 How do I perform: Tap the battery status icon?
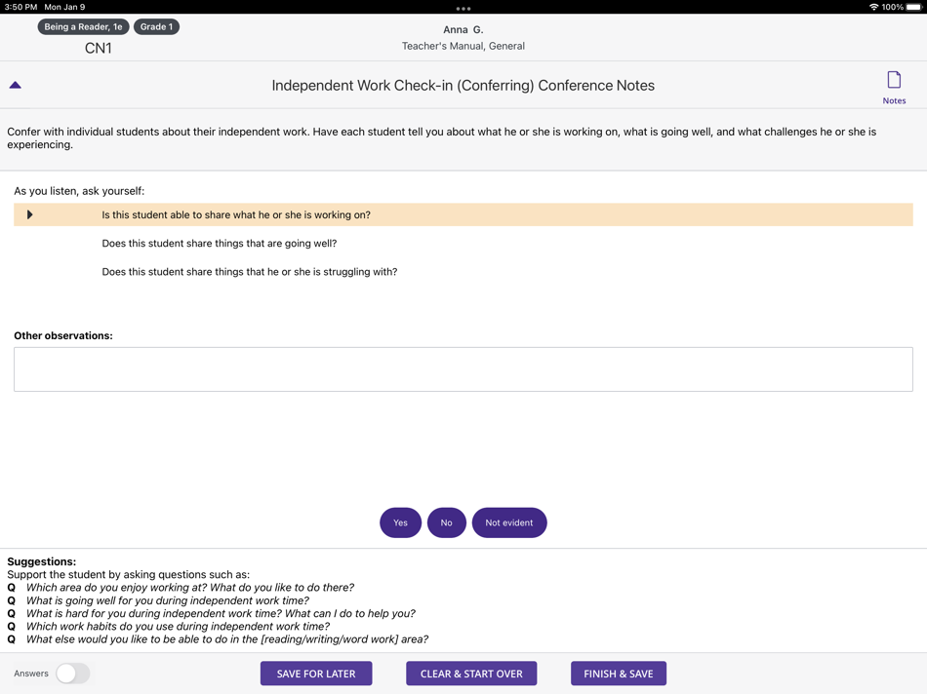pyautogui.click(x=913, y=7)
